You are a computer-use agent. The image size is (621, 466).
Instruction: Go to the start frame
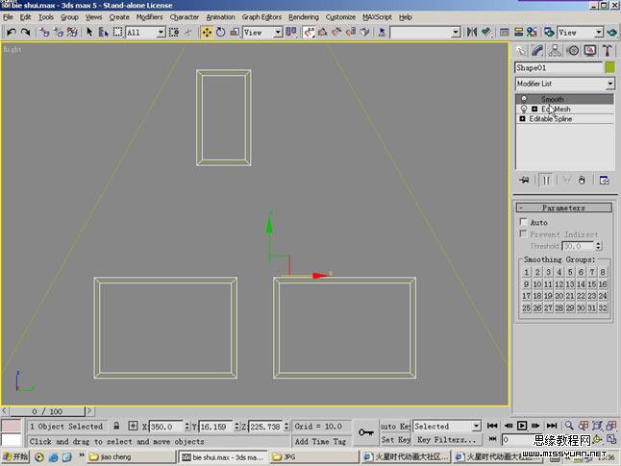coord(492,426)
